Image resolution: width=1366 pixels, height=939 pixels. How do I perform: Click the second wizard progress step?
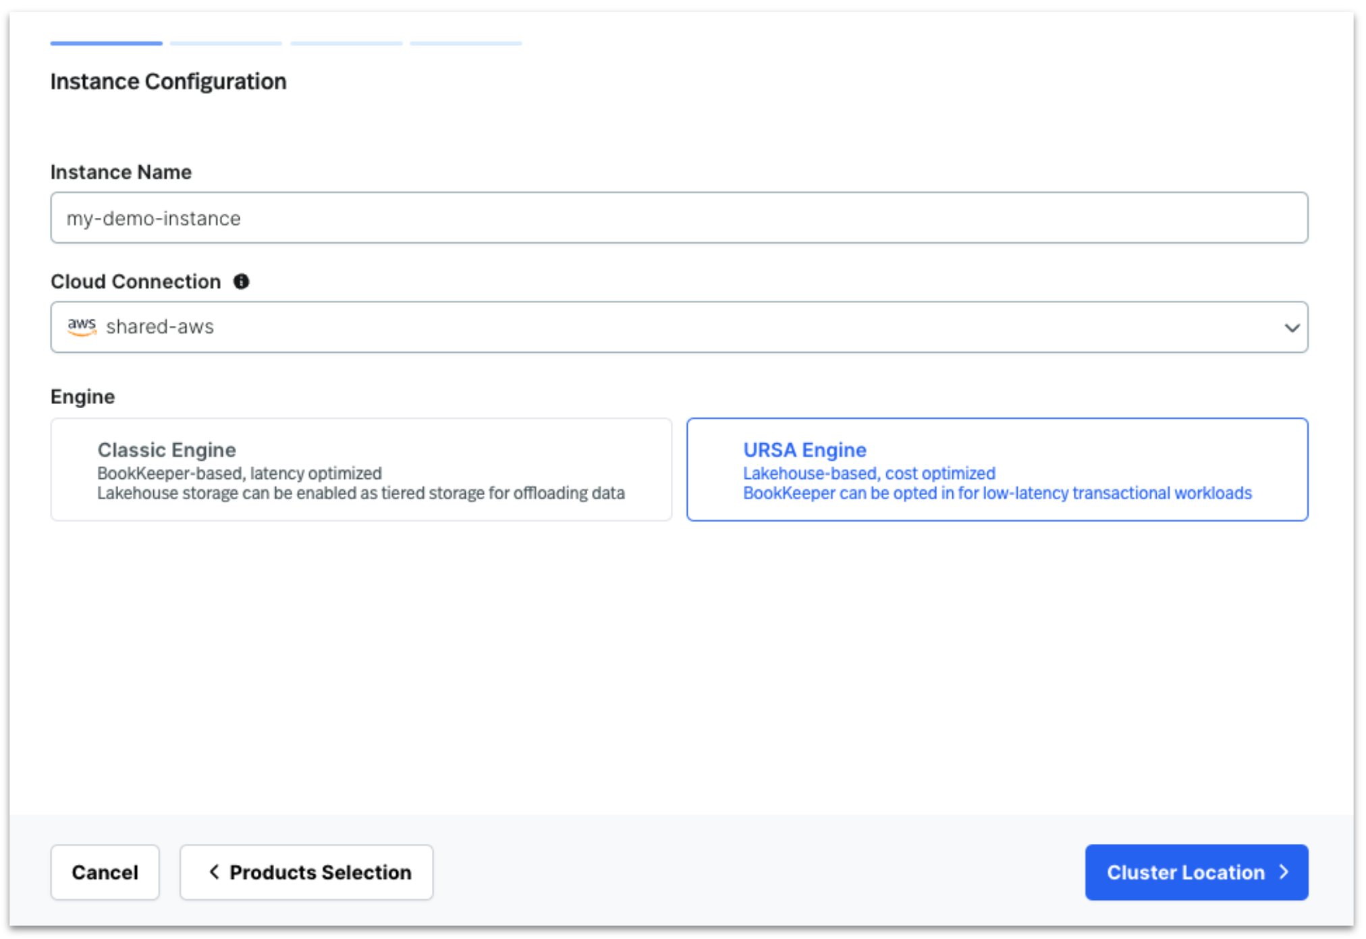226,42
